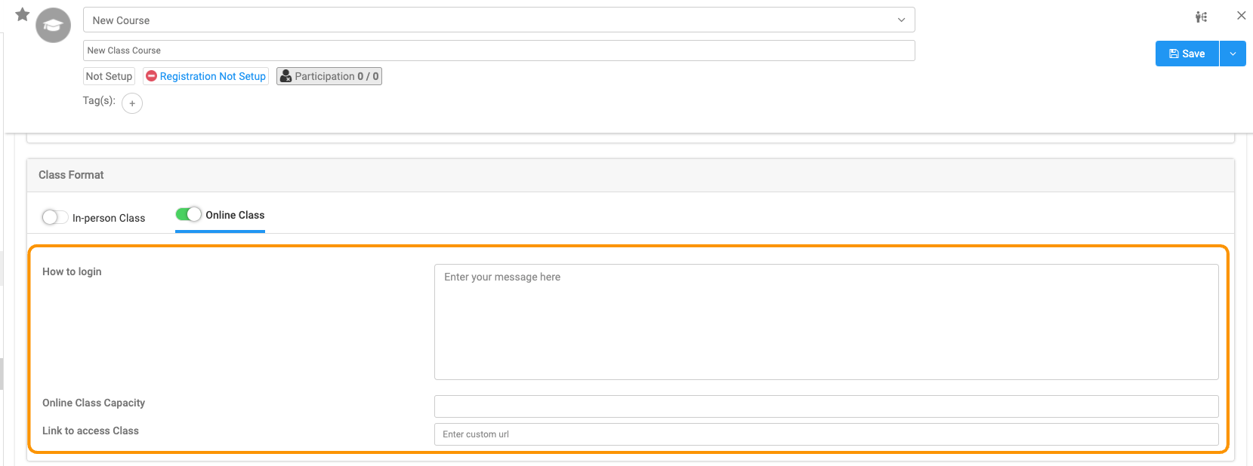The image size is (1253, 466).
Task: Add a tag with the plus button
Action: pos(132,103)
